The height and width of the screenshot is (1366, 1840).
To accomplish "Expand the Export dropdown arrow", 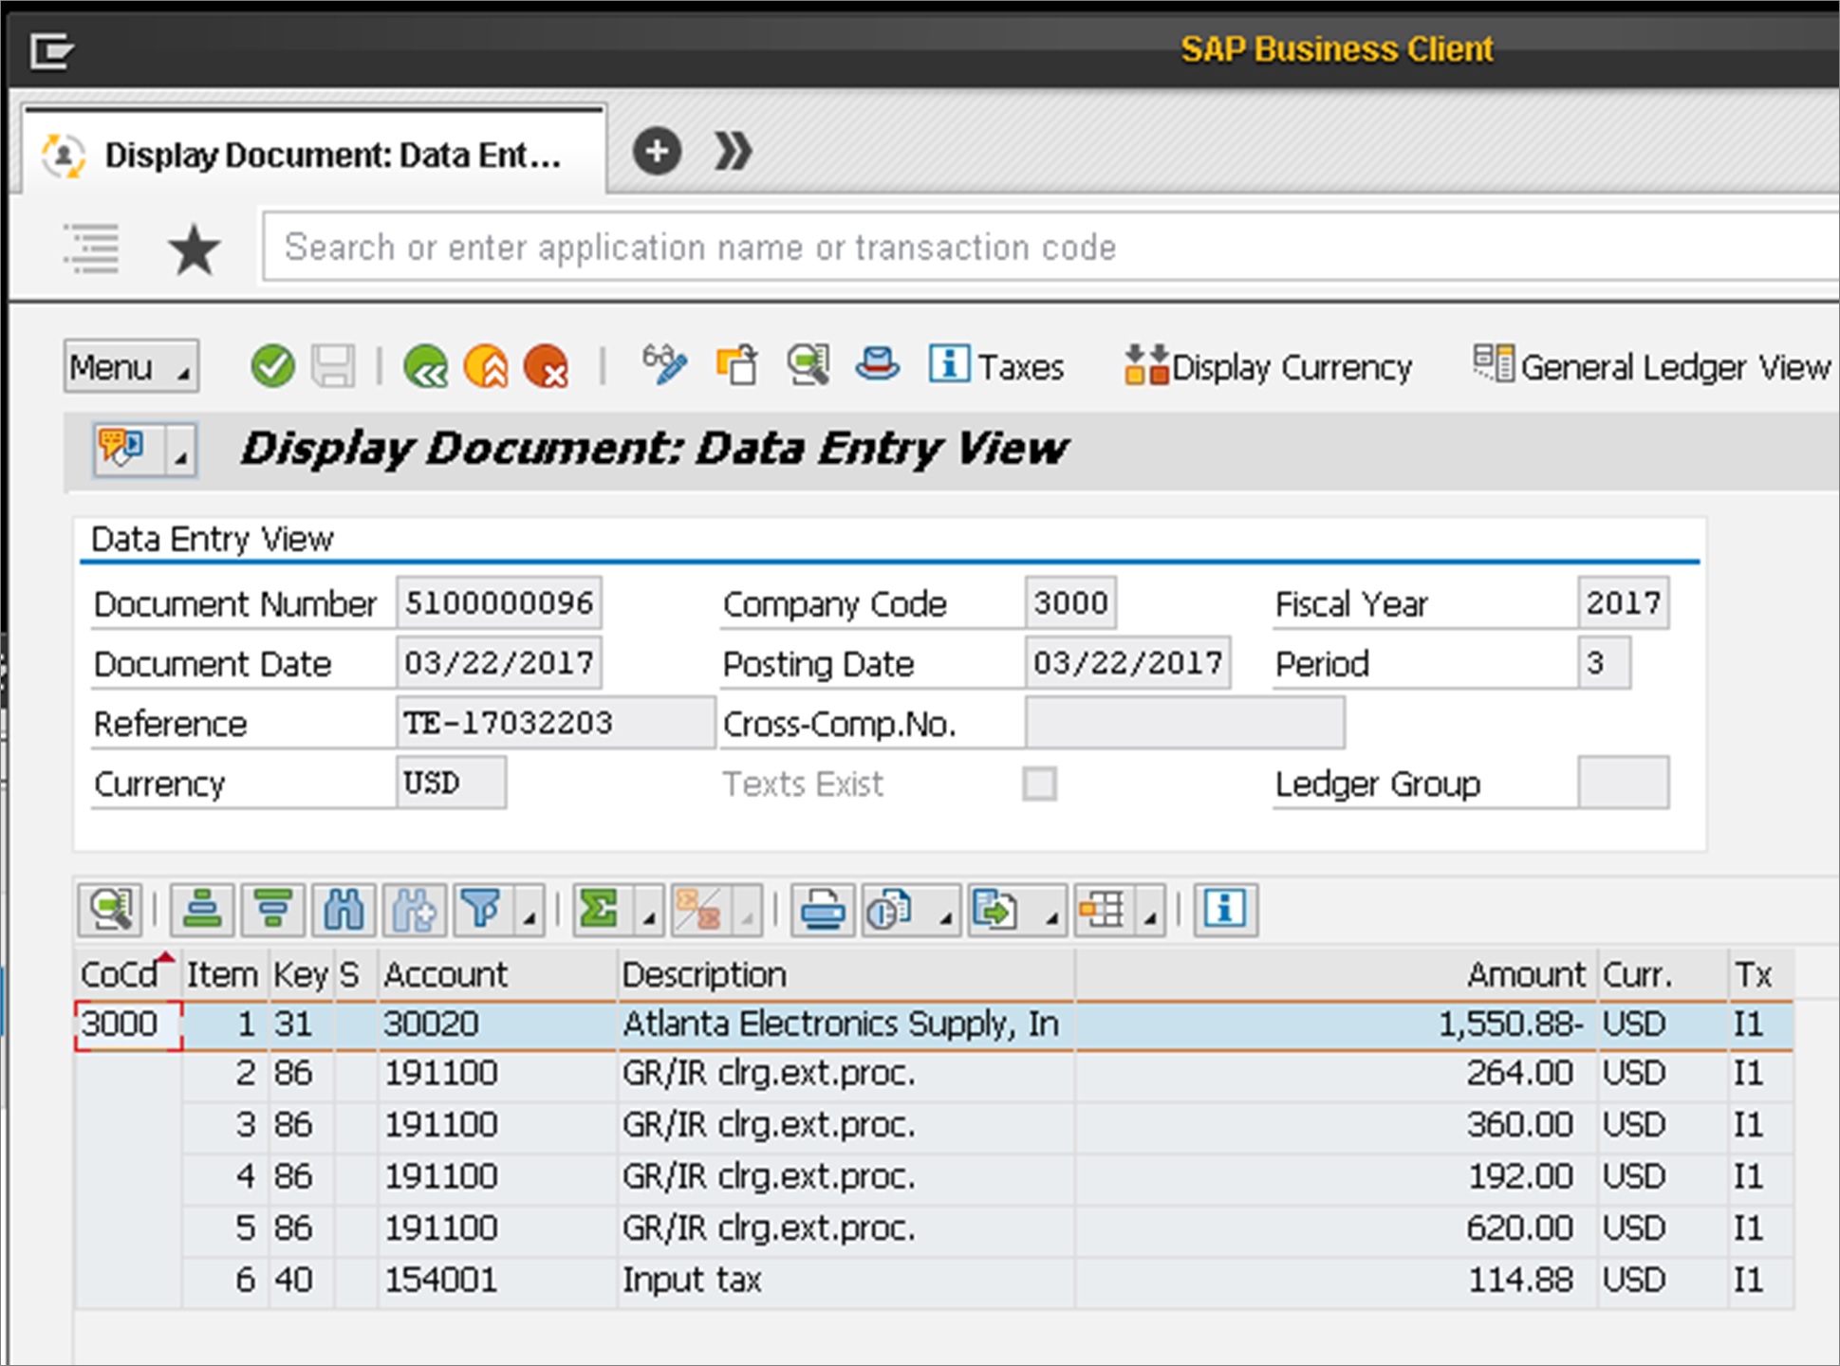I will [x=1050, y=913].
